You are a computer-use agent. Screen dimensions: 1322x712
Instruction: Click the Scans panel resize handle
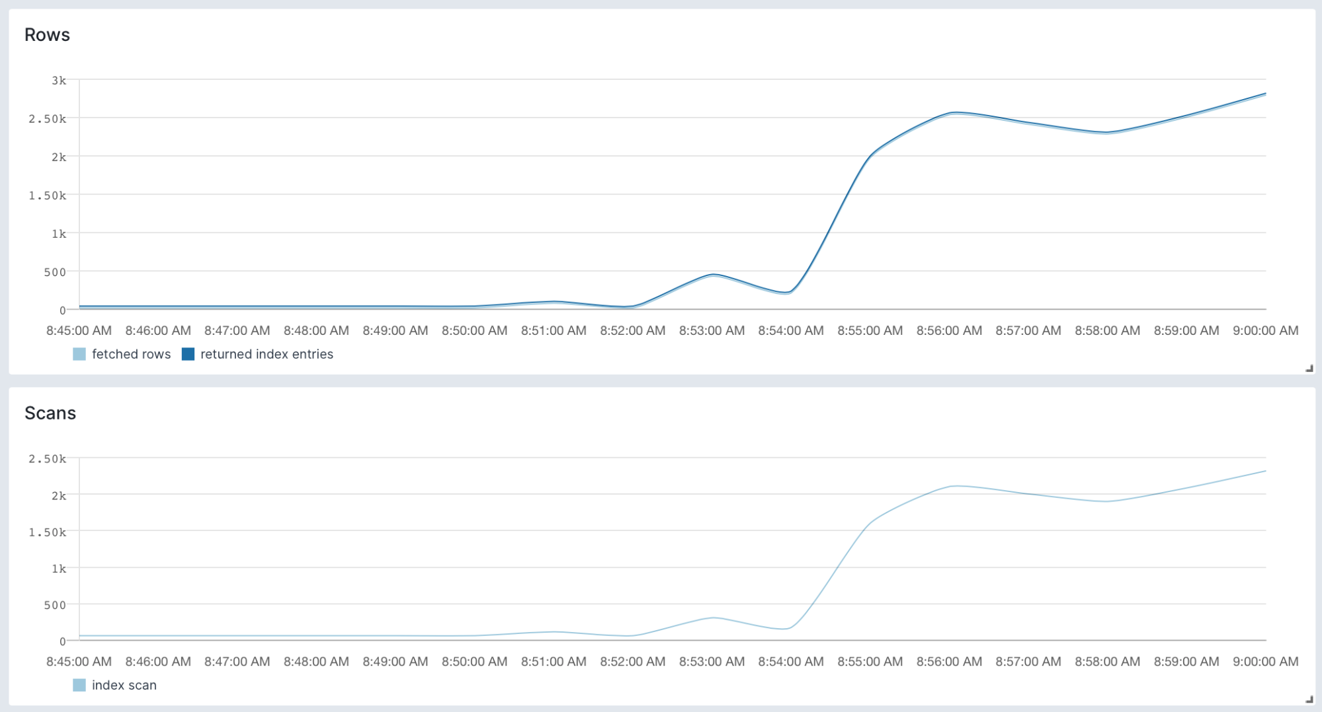1309,699
